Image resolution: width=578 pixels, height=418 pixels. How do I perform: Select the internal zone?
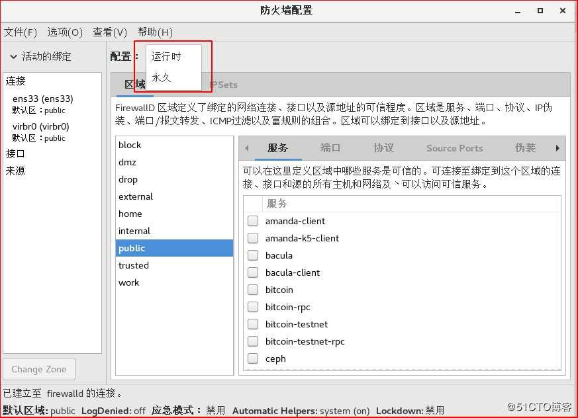pyautogui.click(x=174, y=231)
